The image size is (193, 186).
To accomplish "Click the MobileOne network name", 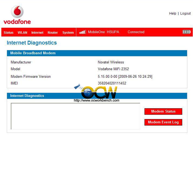I will point(96,32).
